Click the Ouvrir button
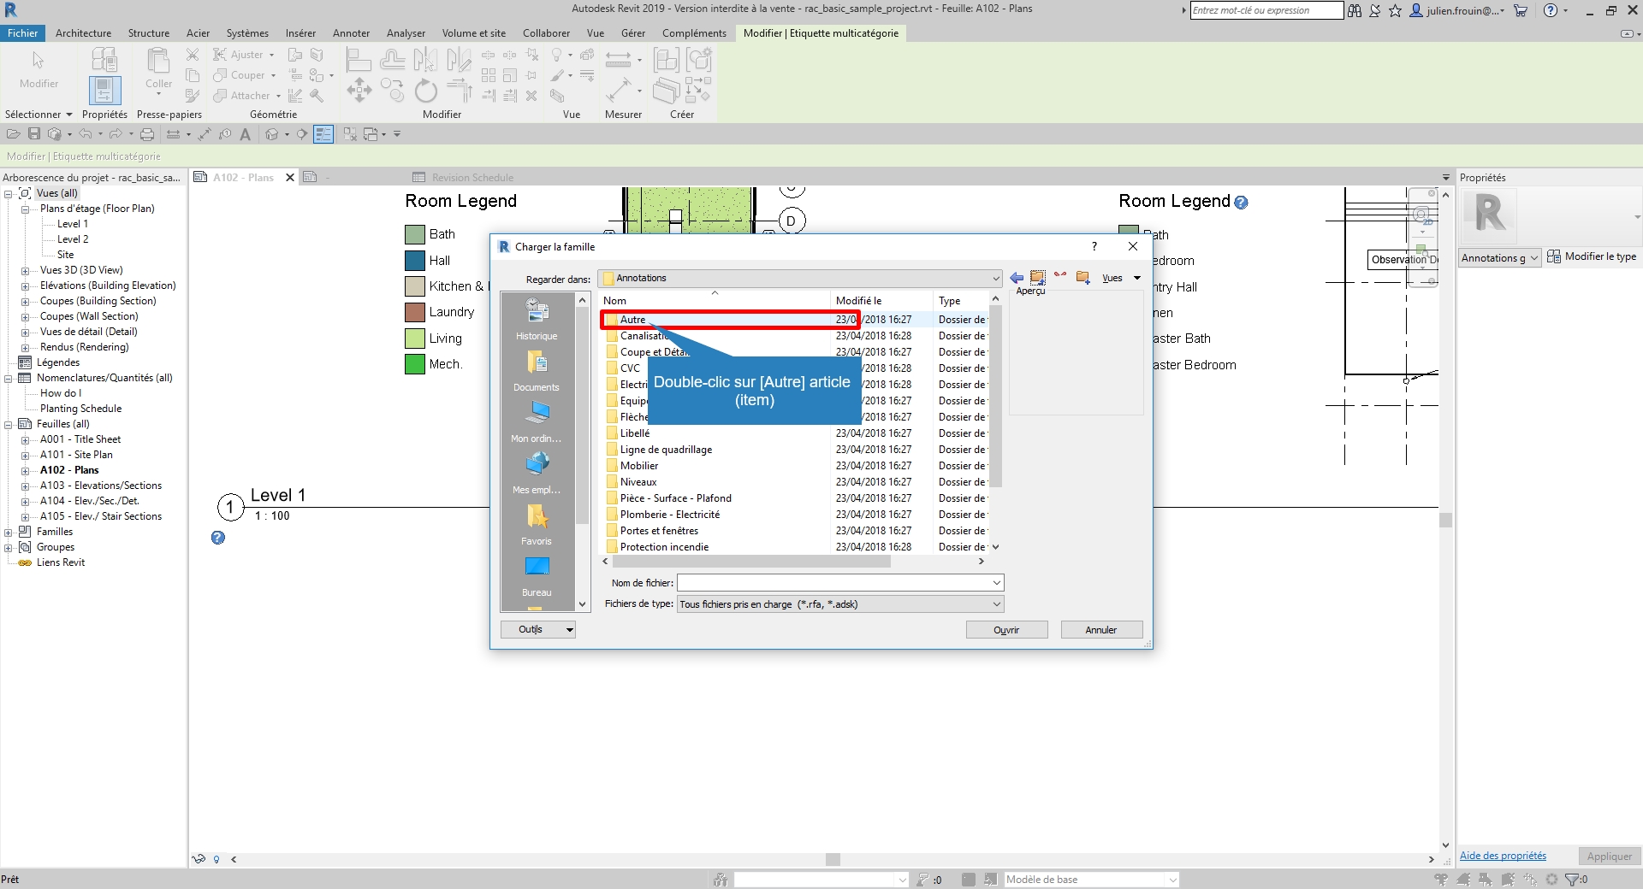The height and width of the screenshot is (889, 1643). pyautogui.click(x=1006, y=630)
